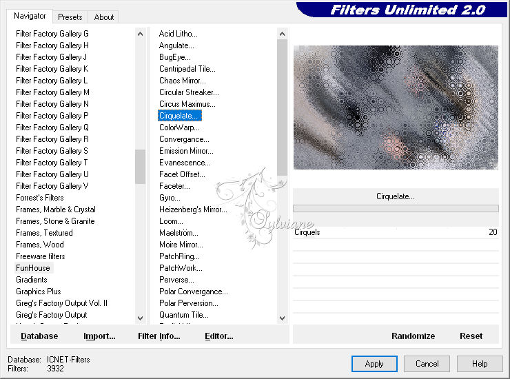Select Filter Factory Gallery T

coord(52,163)
